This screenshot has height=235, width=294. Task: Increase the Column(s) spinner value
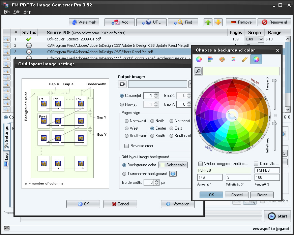156,94
